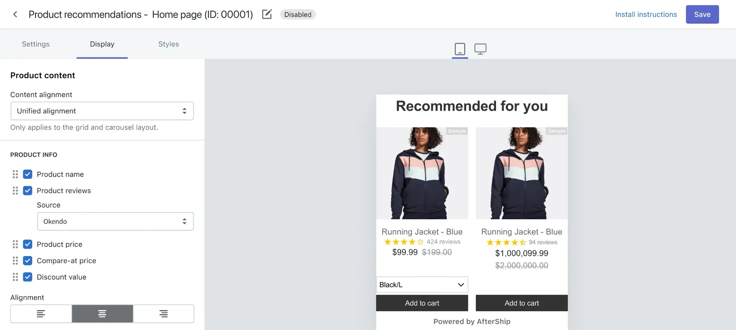Viewport: 736px width, 330px height.
Task: Click the drag handle next to Product name
Action: 15,174
